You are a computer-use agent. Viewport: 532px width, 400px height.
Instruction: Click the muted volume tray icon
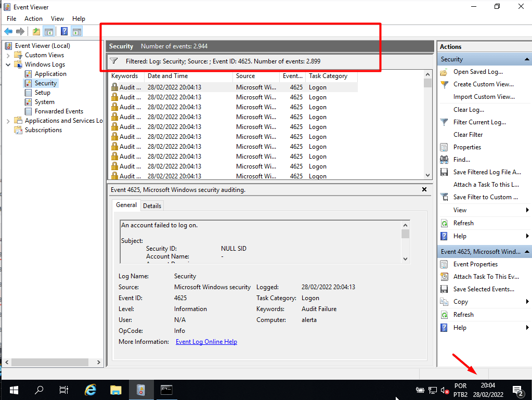445,391
